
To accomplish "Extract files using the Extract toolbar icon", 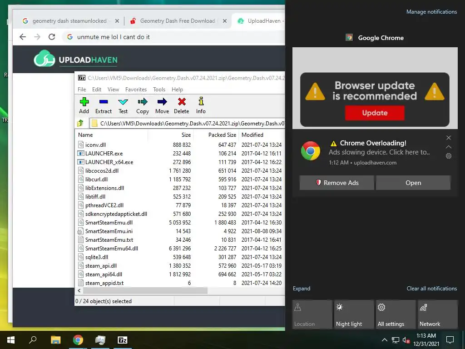I will pos(104,105).
